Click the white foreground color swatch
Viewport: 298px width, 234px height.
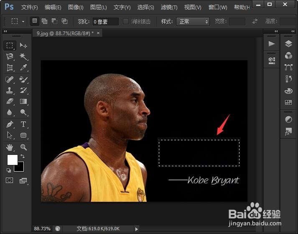point(13,160)
